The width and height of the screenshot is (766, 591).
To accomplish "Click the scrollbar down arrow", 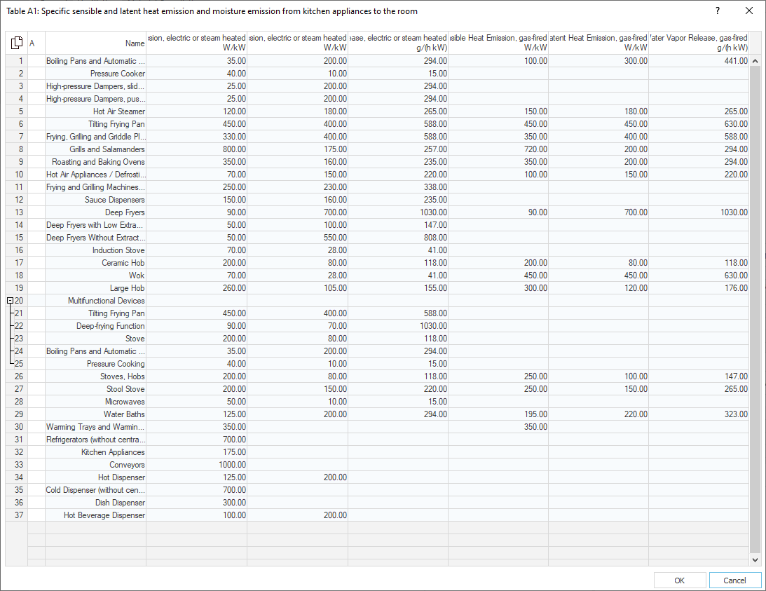I will click(x=755, y=559).
